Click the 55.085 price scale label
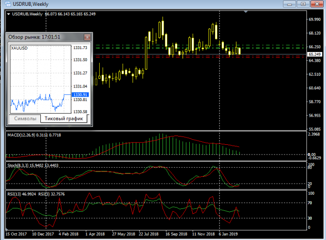The image size is (326, 240). click(314, 129)
